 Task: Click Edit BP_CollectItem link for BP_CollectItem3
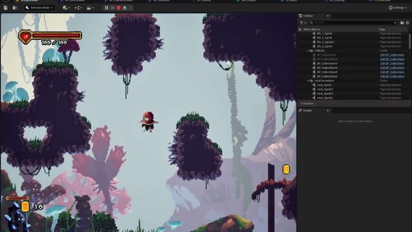(392, 63)
